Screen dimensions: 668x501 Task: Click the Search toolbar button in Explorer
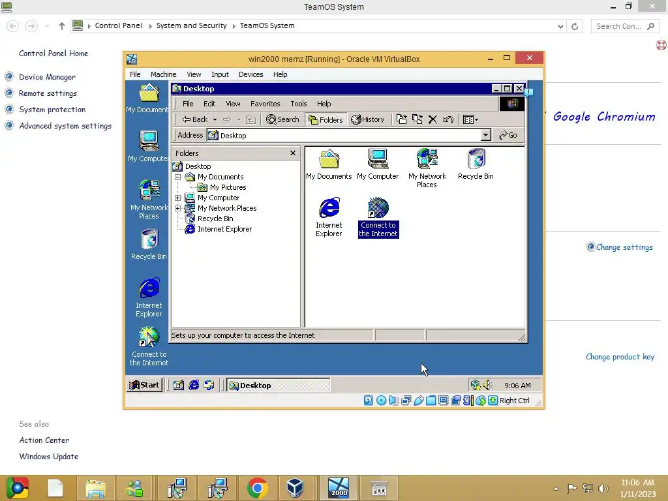coord(282,120)
